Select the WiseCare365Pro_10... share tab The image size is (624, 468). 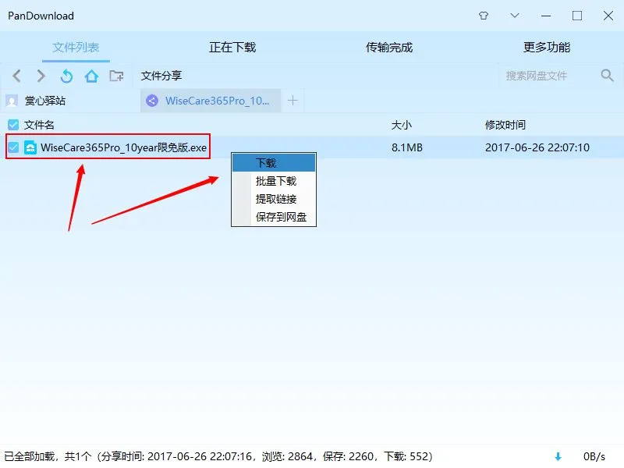[x=211, y=101]
